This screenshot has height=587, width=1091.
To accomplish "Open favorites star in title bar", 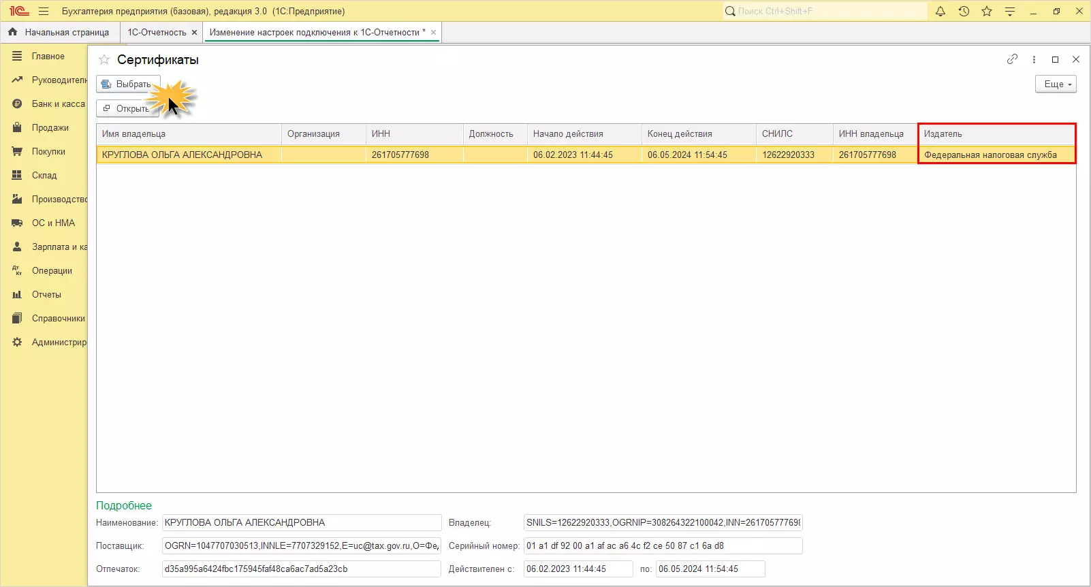I will pos(987,11).
